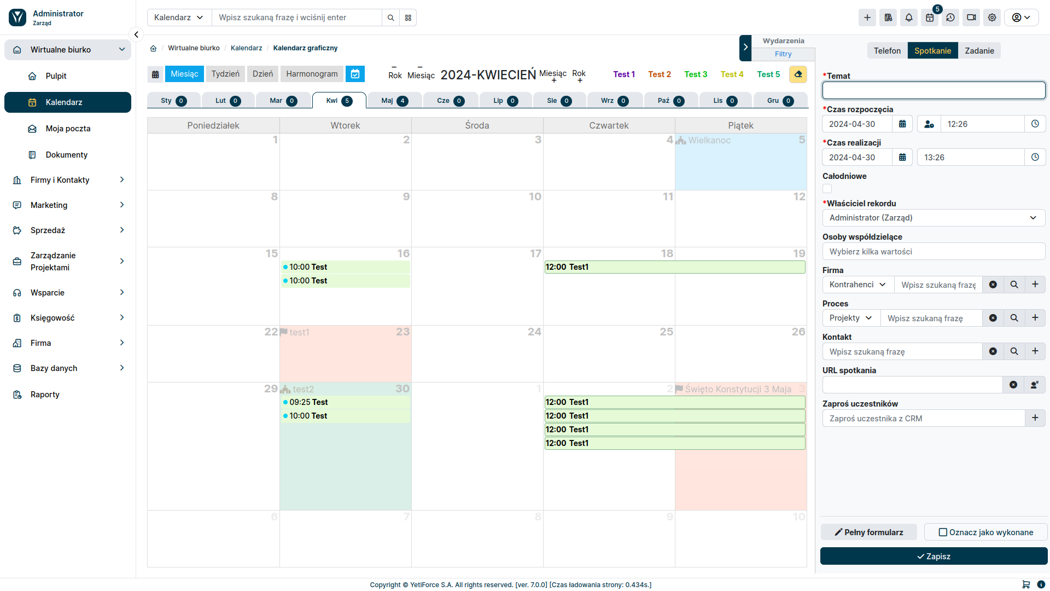Image resolution: width=1050 pixels, height=591 pixels.
Task: Expand the Marketing menu
Action: (x=68, y=205)
